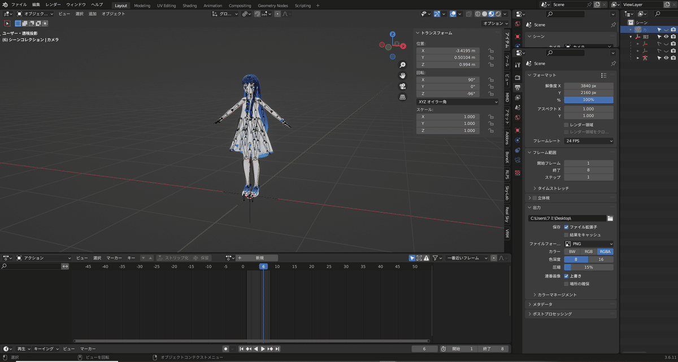
Task: Open the MMD sidebar tab
Action: [507, 97]
